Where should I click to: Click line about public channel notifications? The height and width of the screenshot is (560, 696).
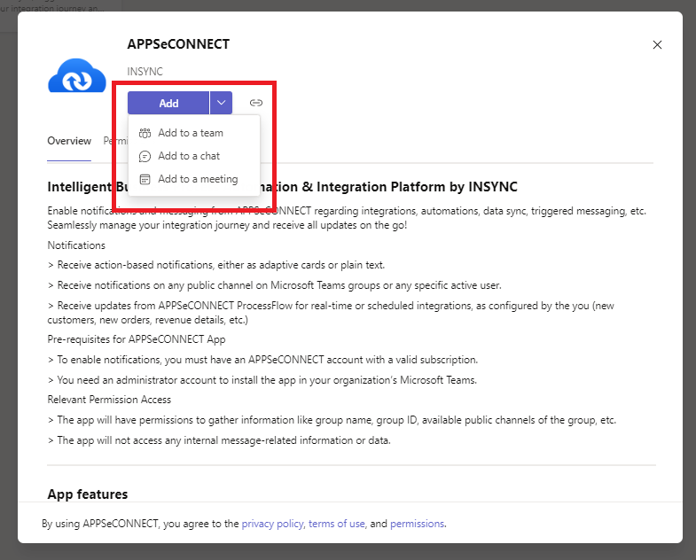point(274,285)
